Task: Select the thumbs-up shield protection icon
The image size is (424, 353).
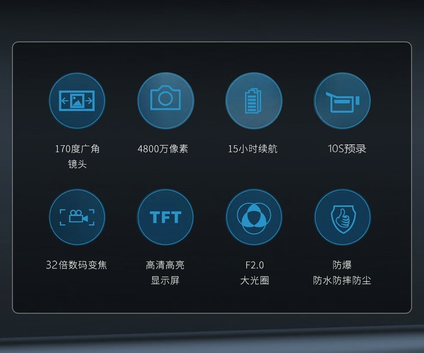Action: click(x=343, y=217)
